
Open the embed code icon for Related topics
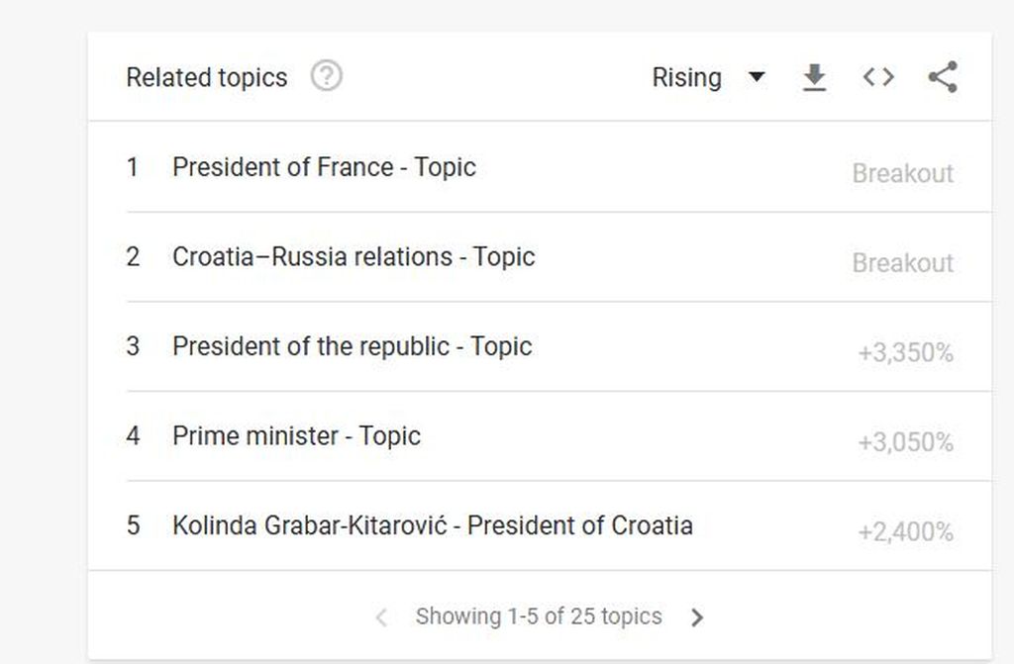(x=877, y=77)
